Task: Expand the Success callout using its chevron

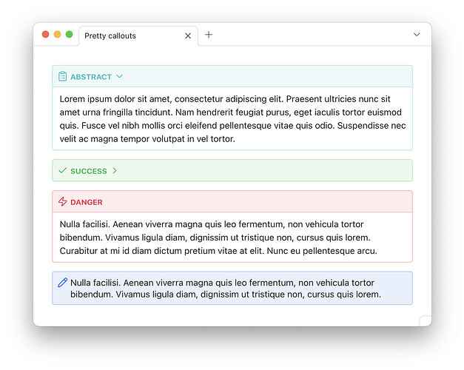Action: click(115, 171)
